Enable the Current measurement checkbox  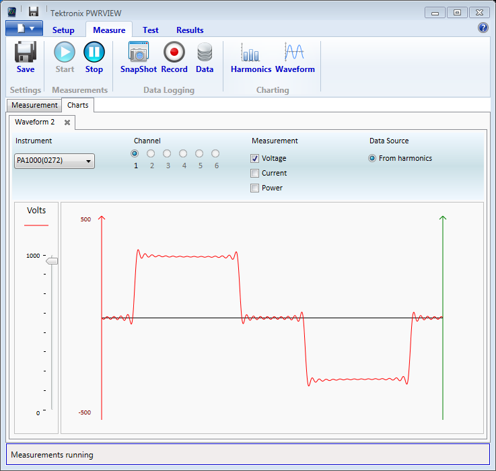click(x=254, y=173)
